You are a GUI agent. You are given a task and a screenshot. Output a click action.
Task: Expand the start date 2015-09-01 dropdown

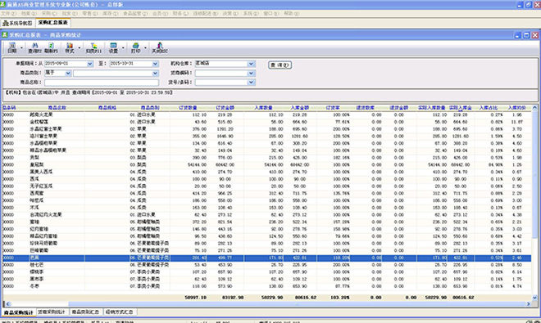90,64
